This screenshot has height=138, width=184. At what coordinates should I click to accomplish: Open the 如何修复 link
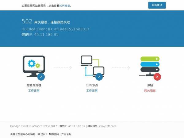(65, 6)
